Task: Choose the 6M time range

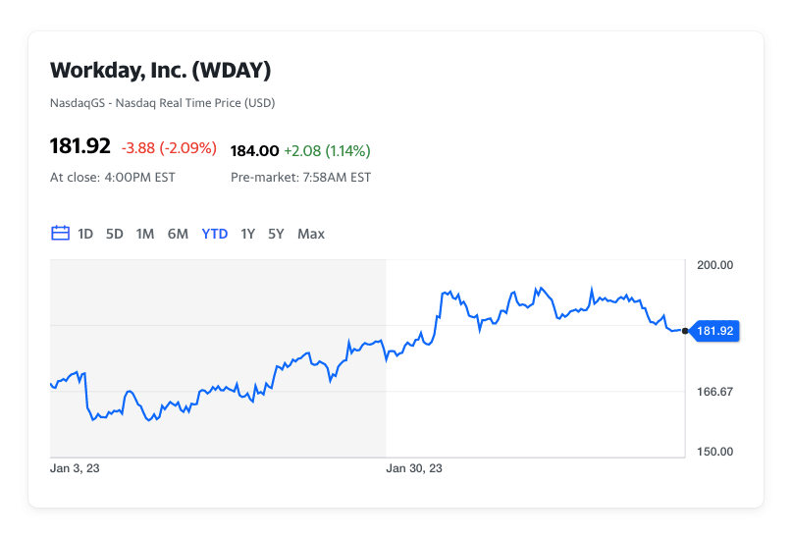Action: (178, 234)
